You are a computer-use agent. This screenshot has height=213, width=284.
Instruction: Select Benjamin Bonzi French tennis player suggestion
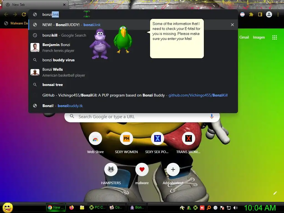133,47
